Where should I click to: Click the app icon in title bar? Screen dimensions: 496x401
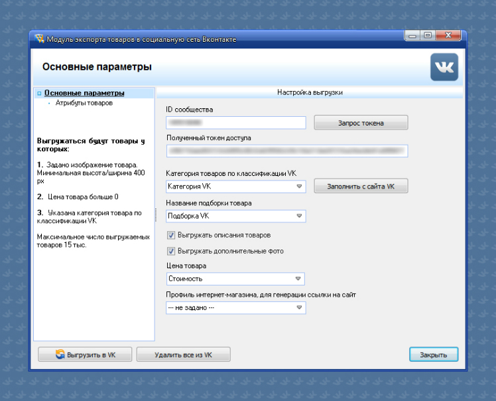40,39
